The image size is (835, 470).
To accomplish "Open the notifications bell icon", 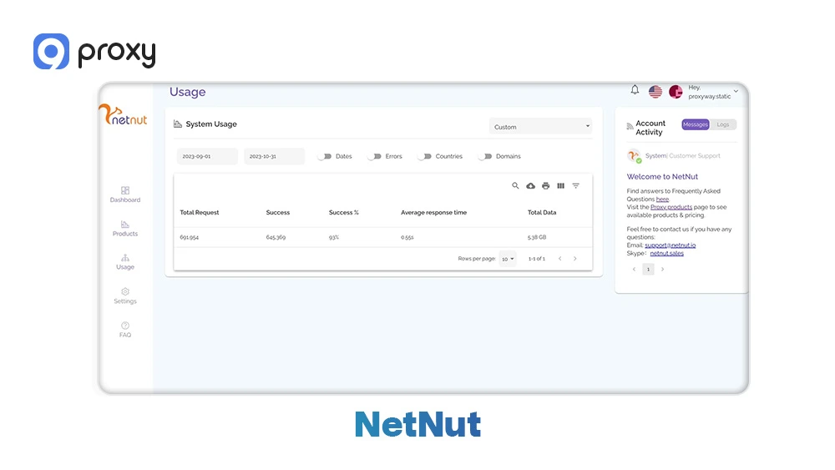I will pos(635,90).
